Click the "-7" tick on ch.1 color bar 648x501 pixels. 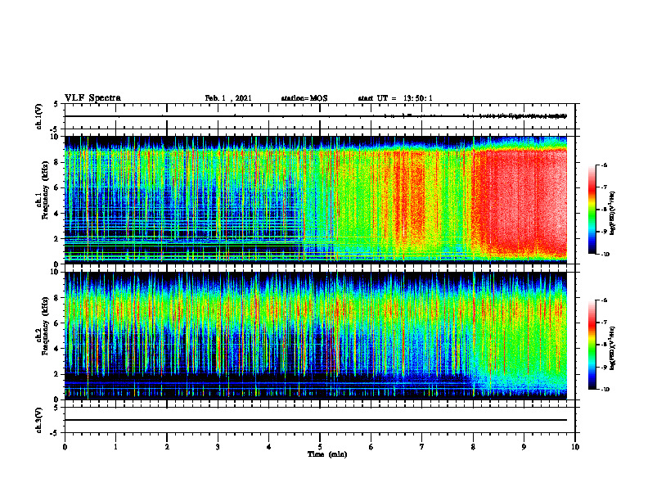(605, 187)
